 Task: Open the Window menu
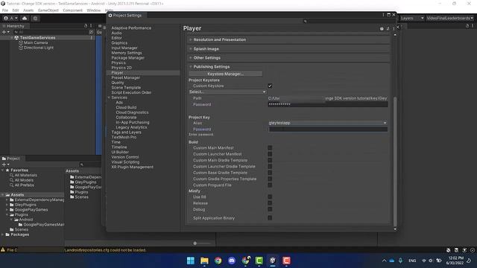(93, 10)
